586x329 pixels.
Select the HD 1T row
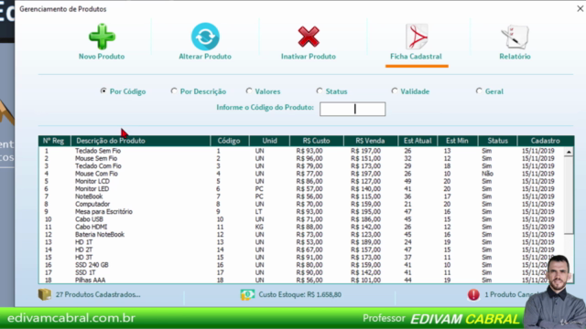(301, 242)
